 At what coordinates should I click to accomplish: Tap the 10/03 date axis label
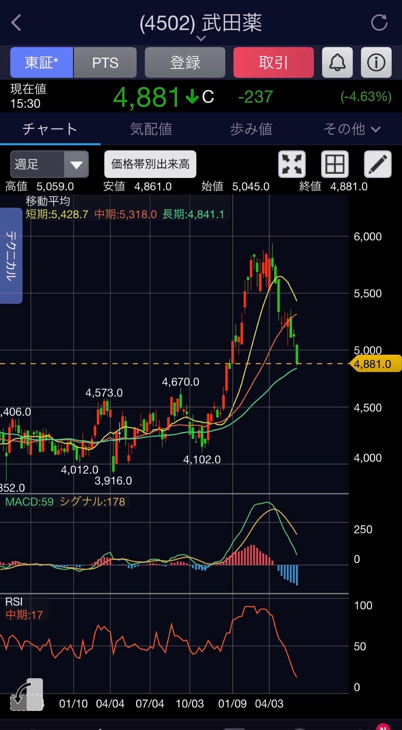[190, 704]
